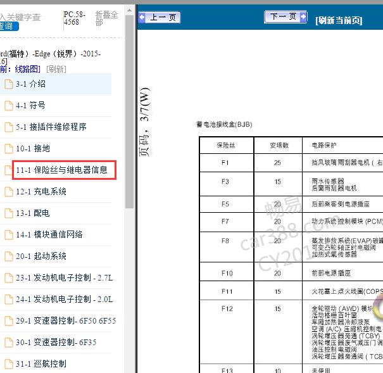
Task: Click the F5 fuse cell
Action: (x=225, y=204)
